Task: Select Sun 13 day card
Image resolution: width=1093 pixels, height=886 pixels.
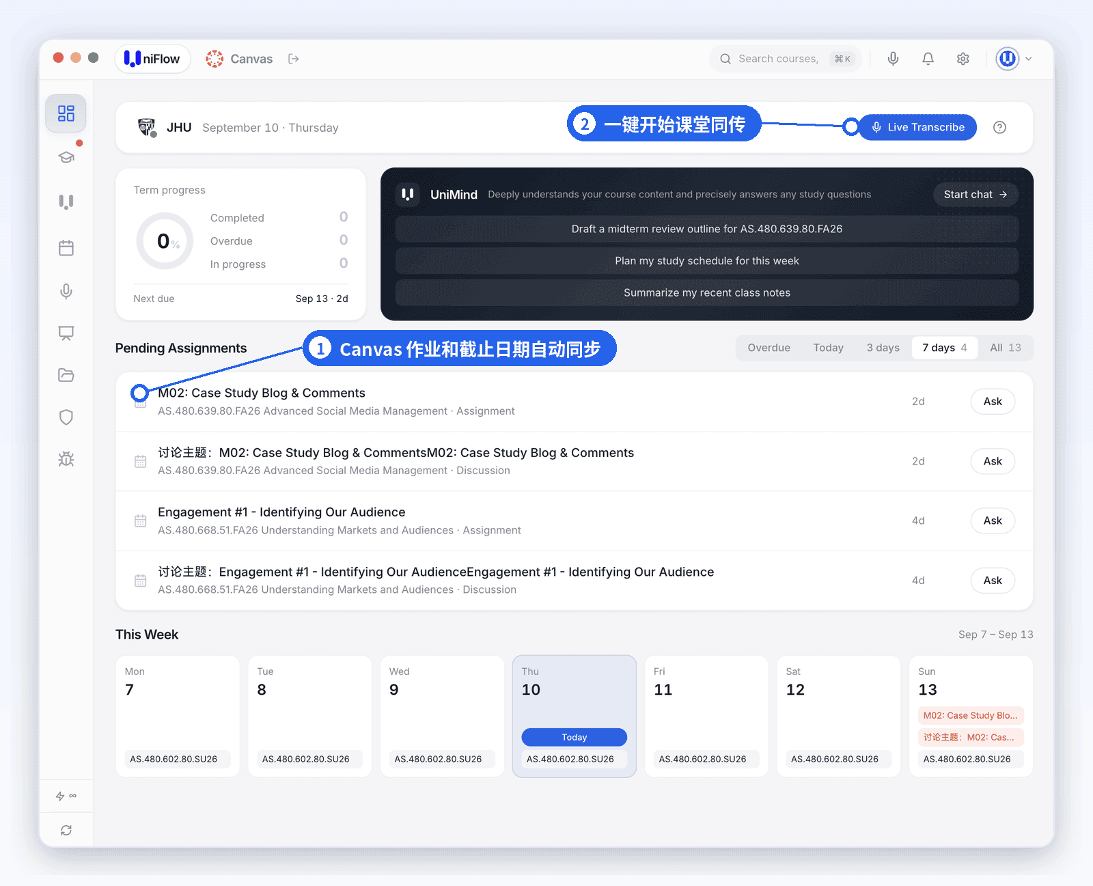Action: [x=971, y=716]
